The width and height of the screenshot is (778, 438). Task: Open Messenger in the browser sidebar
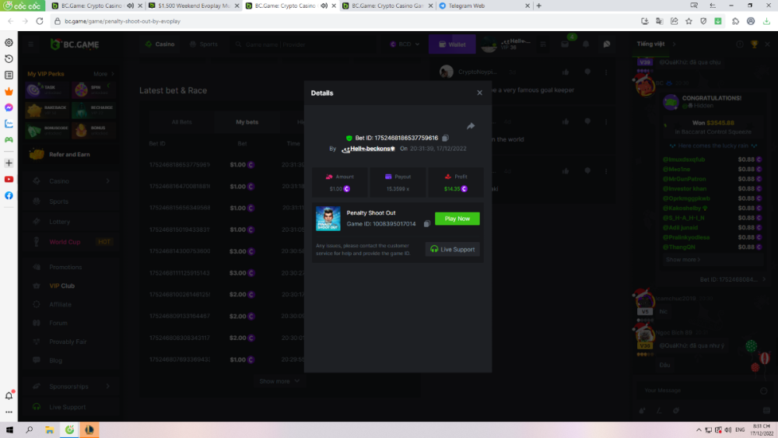(9, 107)
